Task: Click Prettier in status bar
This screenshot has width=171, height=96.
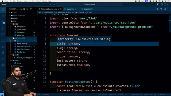Action: click(161, 95)
